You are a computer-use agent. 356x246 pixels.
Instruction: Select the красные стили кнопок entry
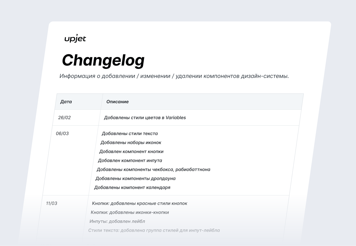pyautogui.click(x=140, y=203)
